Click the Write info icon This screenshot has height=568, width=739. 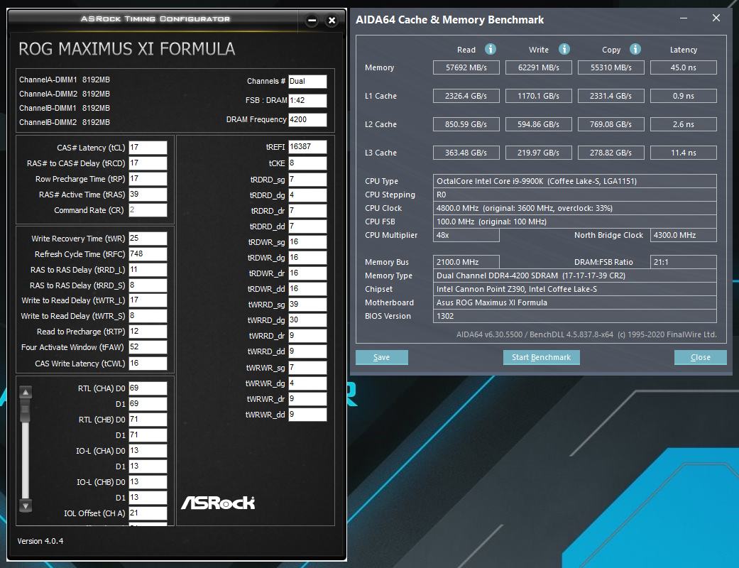(x=564, y=49)
